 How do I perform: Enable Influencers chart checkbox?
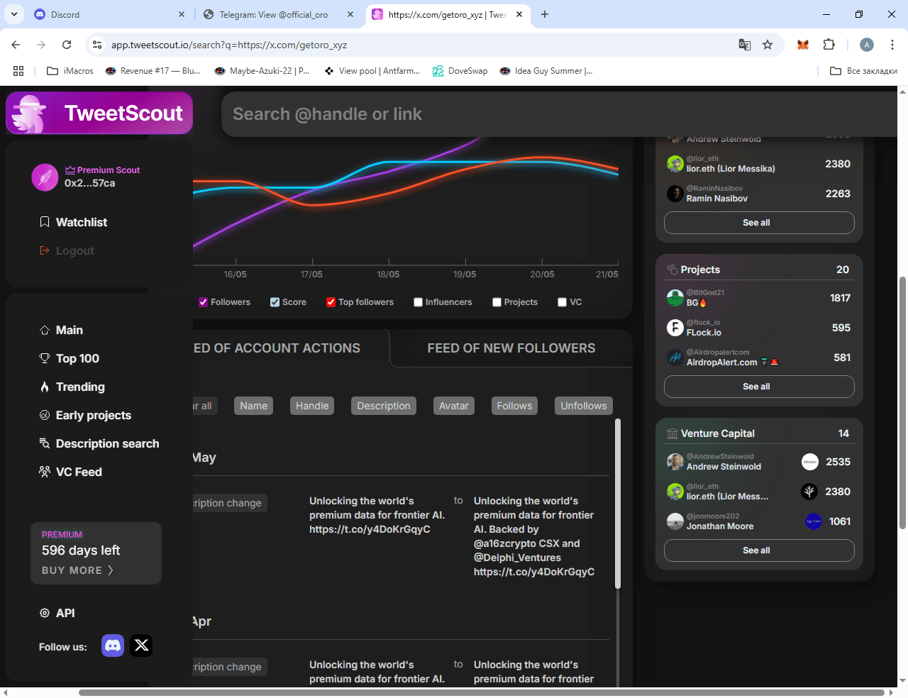(419, 302)
